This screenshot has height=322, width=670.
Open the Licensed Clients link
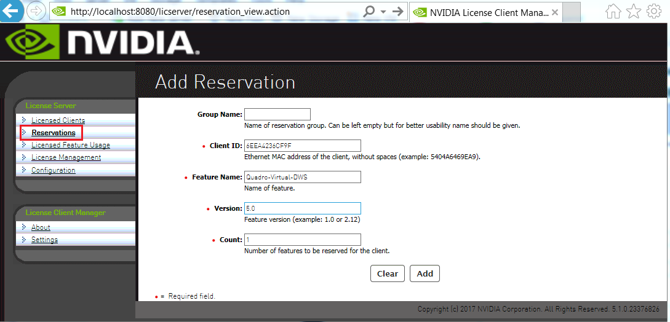point(58,120)
